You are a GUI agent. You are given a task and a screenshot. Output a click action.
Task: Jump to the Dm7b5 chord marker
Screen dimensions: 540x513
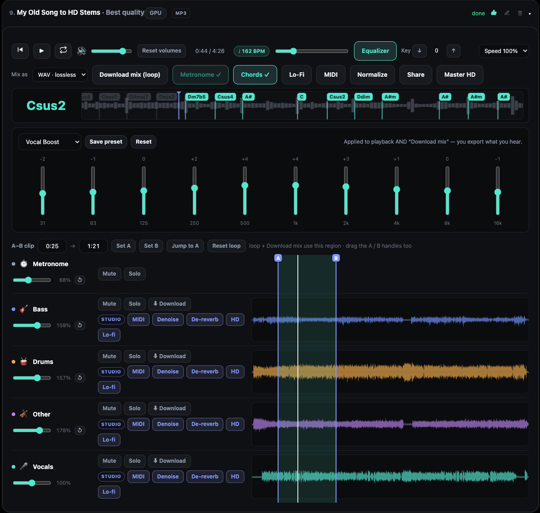[x=197, y=97]
